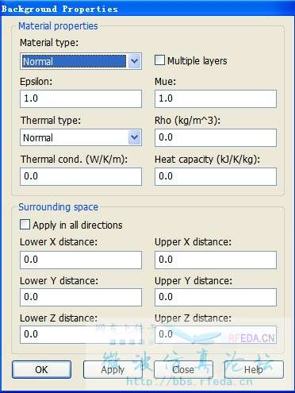Click the Thermal type Normal combo box
Screen dimensions: 295x393
click(x=81, y=137)
